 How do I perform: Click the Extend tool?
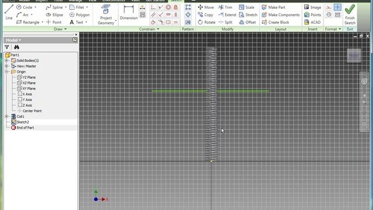tap(227, 15)
